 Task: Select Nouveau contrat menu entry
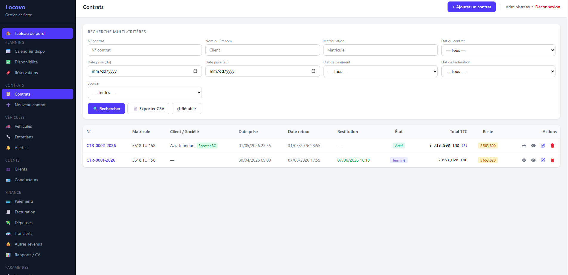coord(38,105)
